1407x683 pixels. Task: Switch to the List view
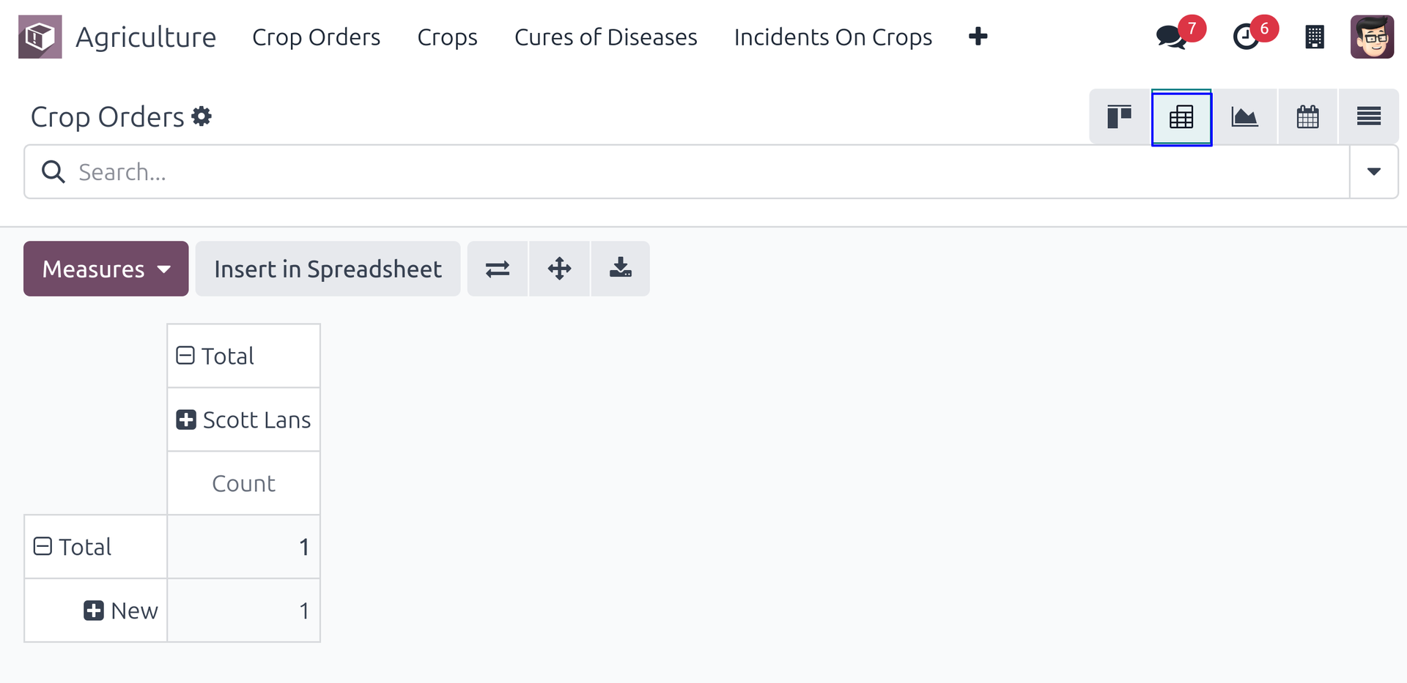1368,117
